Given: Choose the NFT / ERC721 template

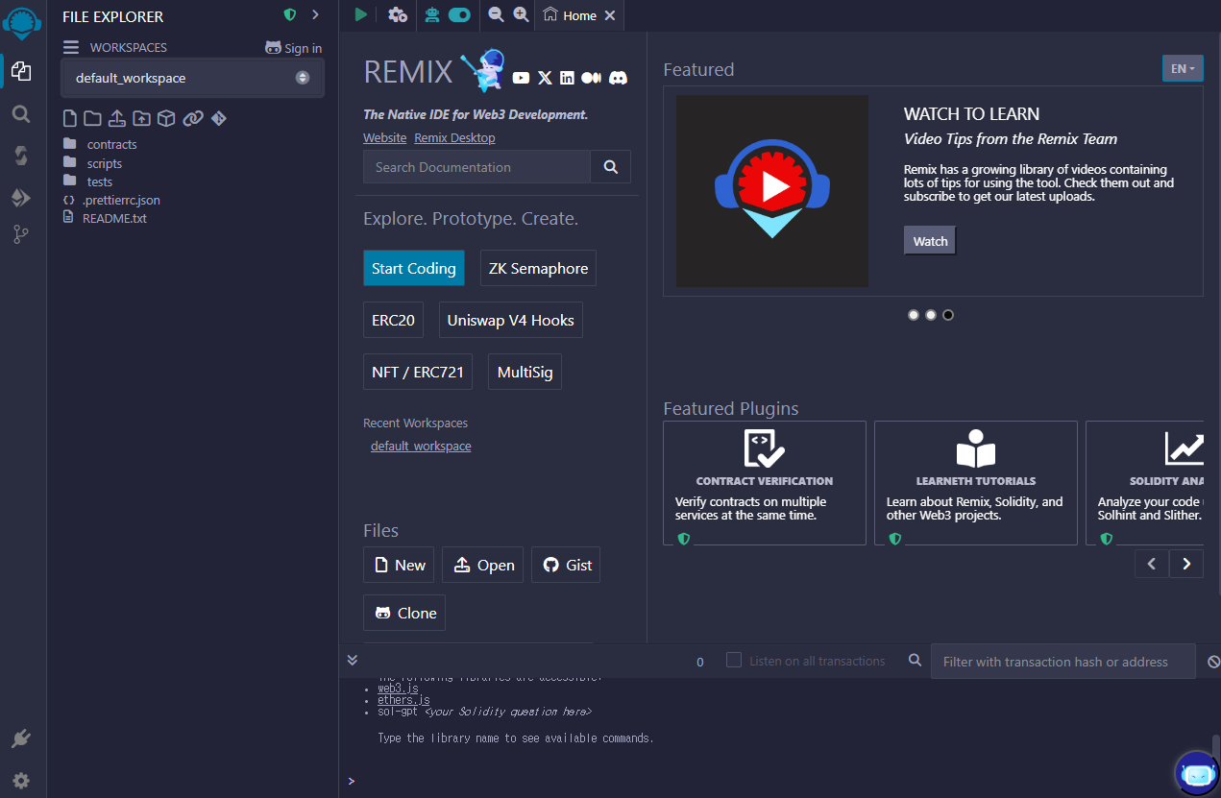Looking at the screenshot, I should 418,372.
